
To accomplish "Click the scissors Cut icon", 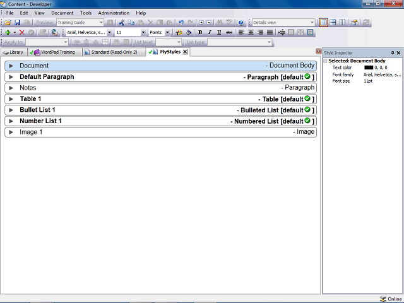I will pos(122,23).
